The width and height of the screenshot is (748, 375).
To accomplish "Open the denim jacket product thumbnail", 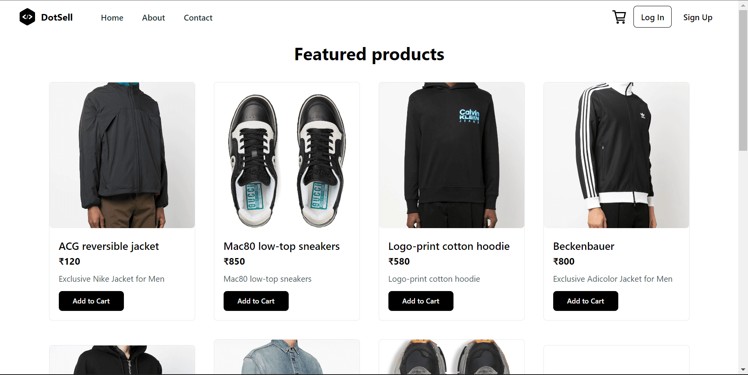I will click(x=287, y=358).
